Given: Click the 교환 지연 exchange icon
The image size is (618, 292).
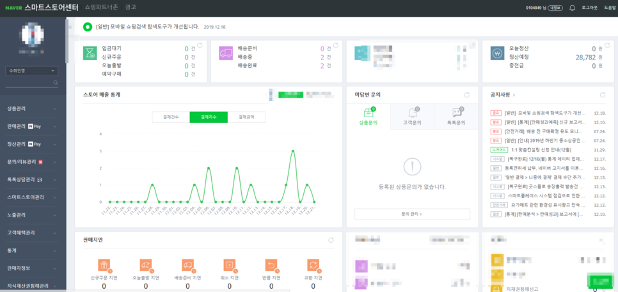Looking at the screenshot, I should click(313, 265).
